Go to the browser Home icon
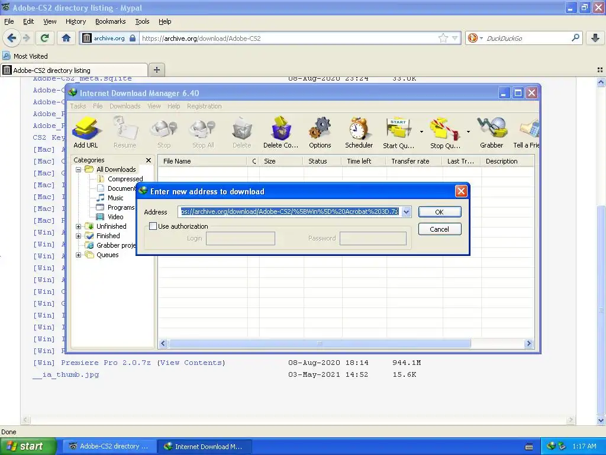This screenshot has height=455, width=606. (x=66, y=38)
